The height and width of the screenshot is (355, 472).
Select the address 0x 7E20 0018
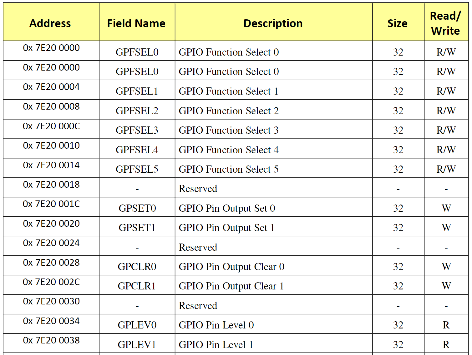point(51,185)
